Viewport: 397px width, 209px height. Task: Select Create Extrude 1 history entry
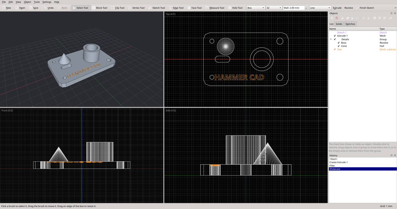pos(363,162)
